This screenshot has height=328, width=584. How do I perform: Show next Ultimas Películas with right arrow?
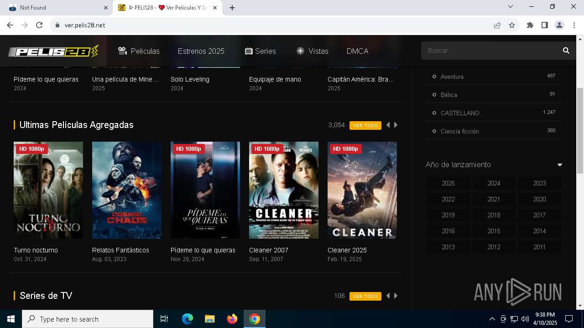[396, 125]
